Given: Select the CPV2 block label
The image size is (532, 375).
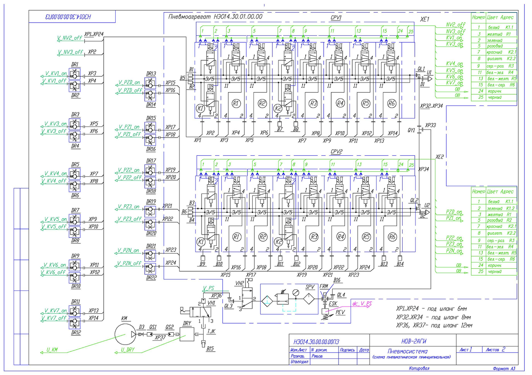Looking at the screenshot, I should coord(337,152).
